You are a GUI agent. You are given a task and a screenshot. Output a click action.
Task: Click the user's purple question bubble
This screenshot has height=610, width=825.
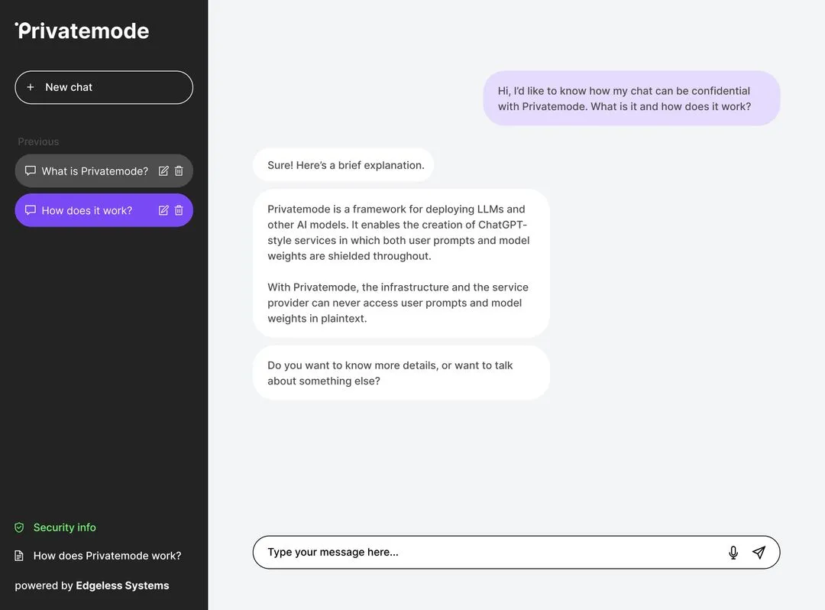[x=632, y=98]
